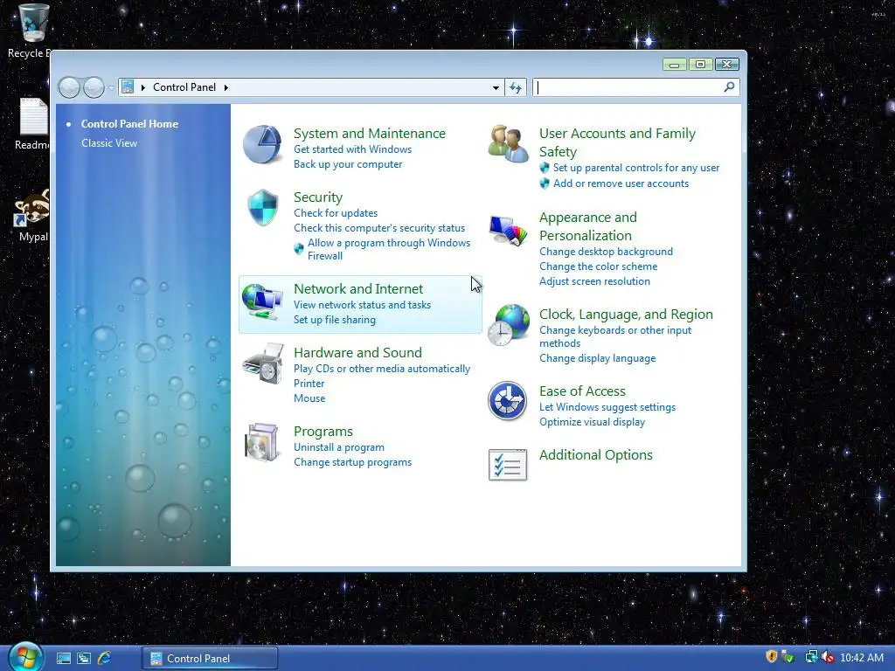Click Change display language

pos(597,358)
